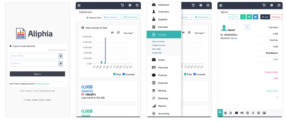Image resolution: width=286 pixels, height=122 pixels.
Task: Tap the green print button for eljoud
Action: 249,17
